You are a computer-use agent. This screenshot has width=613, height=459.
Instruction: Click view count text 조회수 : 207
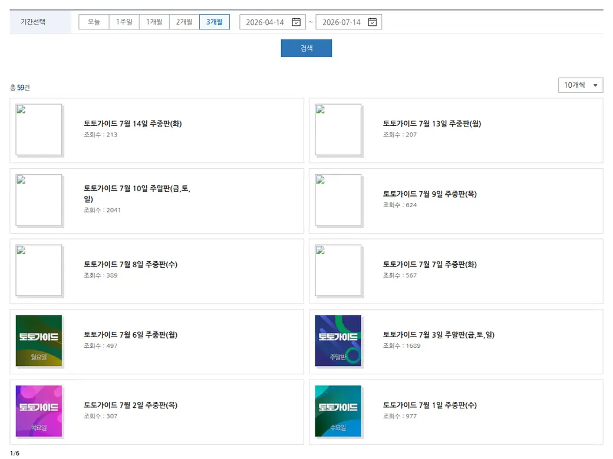400,135
